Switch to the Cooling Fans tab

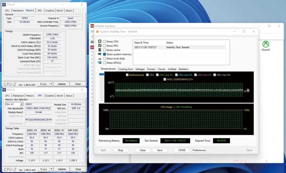125,69
